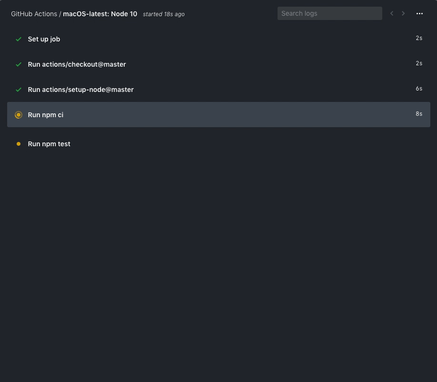Click the 8s duration on npm ci
Image resolution: width=437 pixels, height=382 pixels.
pyautogui.click(x=419, y=114)
